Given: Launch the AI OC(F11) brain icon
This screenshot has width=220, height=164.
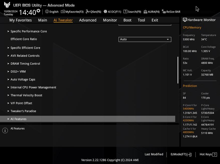Looking at the screenshot, I should 105,11.
